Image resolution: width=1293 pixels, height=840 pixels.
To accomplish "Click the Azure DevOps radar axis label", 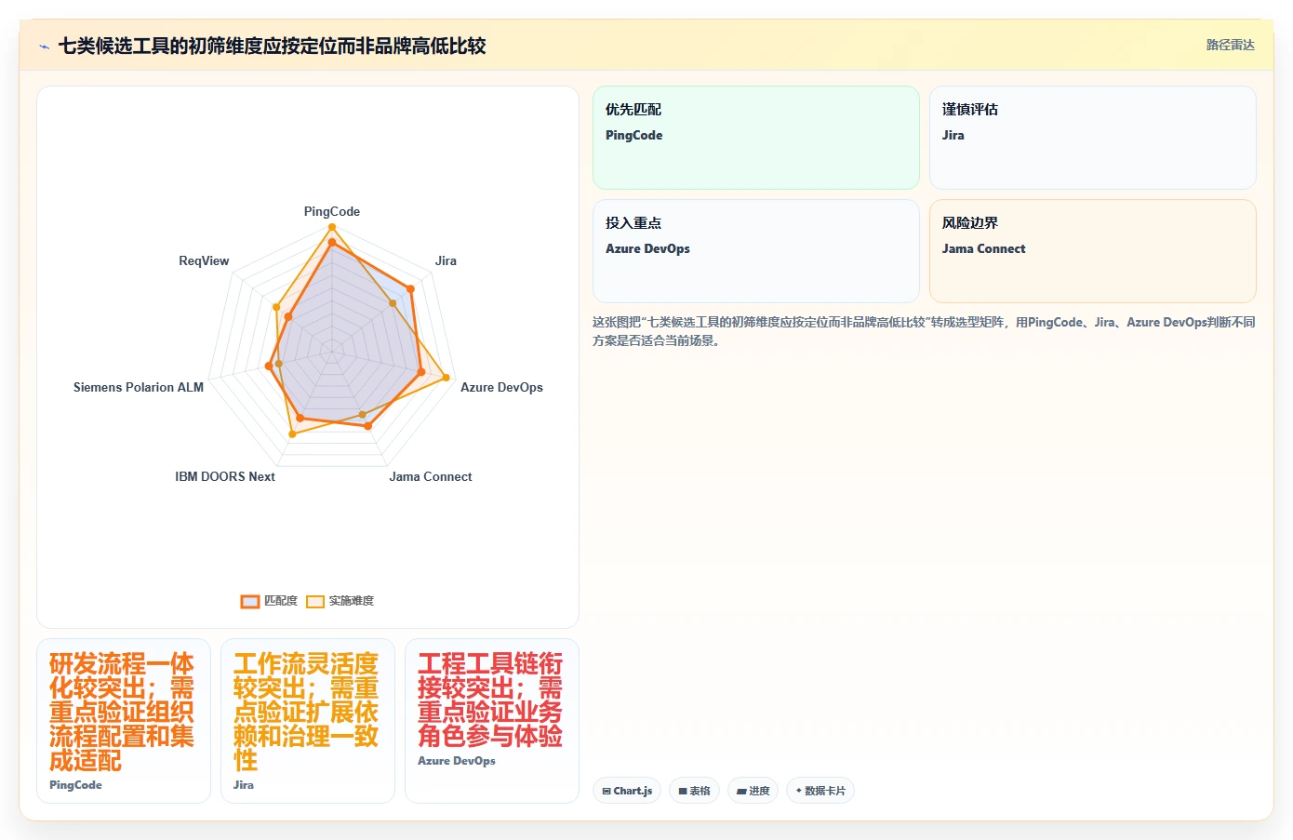I will pos(501,387).
